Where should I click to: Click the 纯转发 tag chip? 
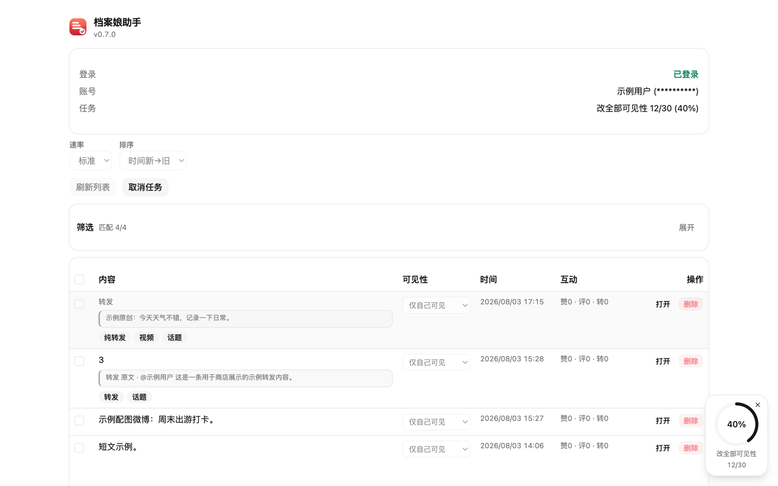(115, 338)
